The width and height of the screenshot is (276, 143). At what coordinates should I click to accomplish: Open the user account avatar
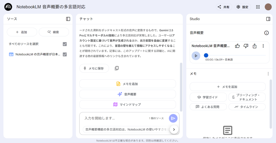(x=268, y=7)
